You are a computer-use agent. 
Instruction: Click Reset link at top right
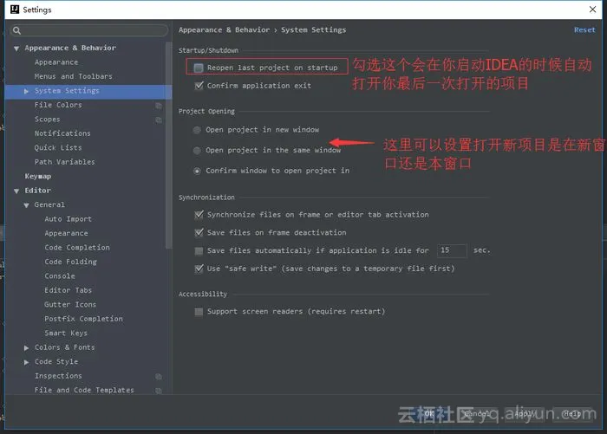(584, 30)
